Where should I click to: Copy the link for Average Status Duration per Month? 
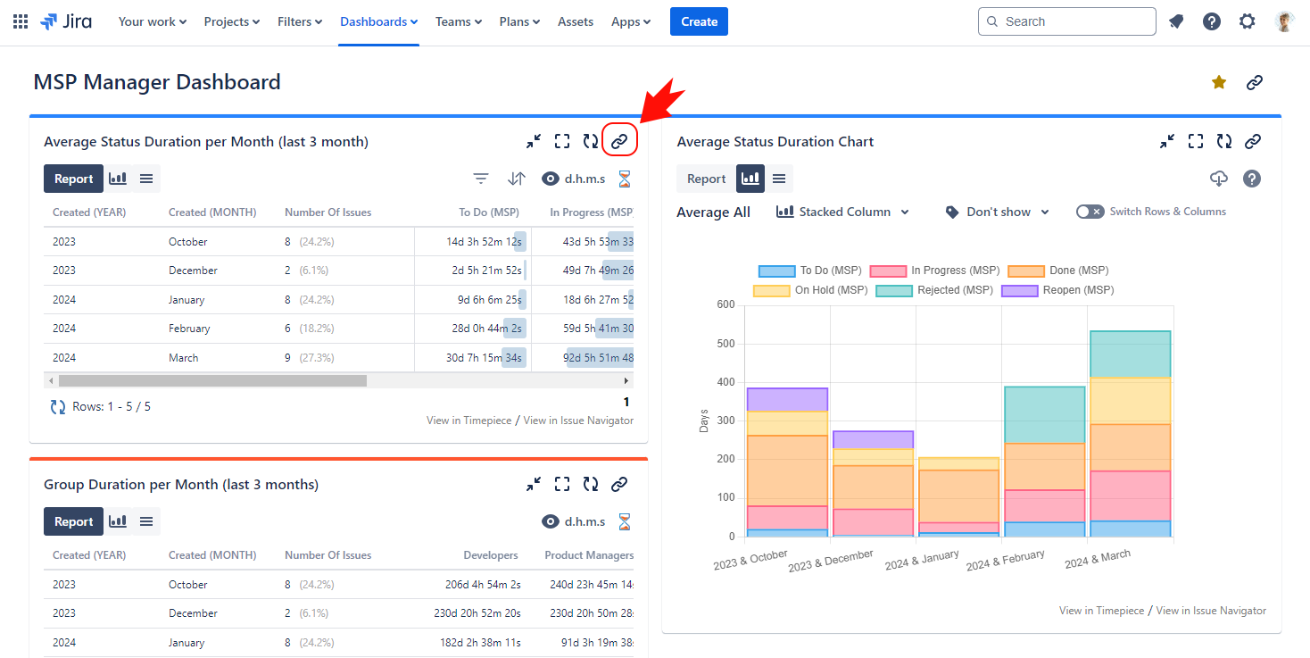pyautogui.click(x=619, y=140)
